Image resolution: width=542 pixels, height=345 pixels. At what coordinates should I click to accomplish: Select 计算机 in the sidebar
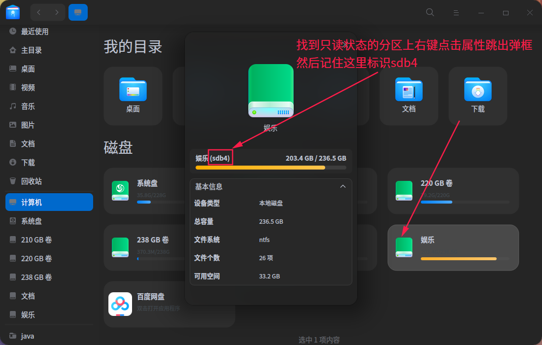49,202
